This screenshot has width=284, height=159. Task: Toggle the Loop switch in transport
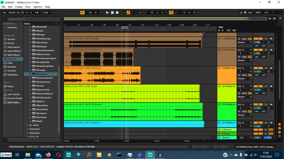pyautogui.click(x=171, y=13)
